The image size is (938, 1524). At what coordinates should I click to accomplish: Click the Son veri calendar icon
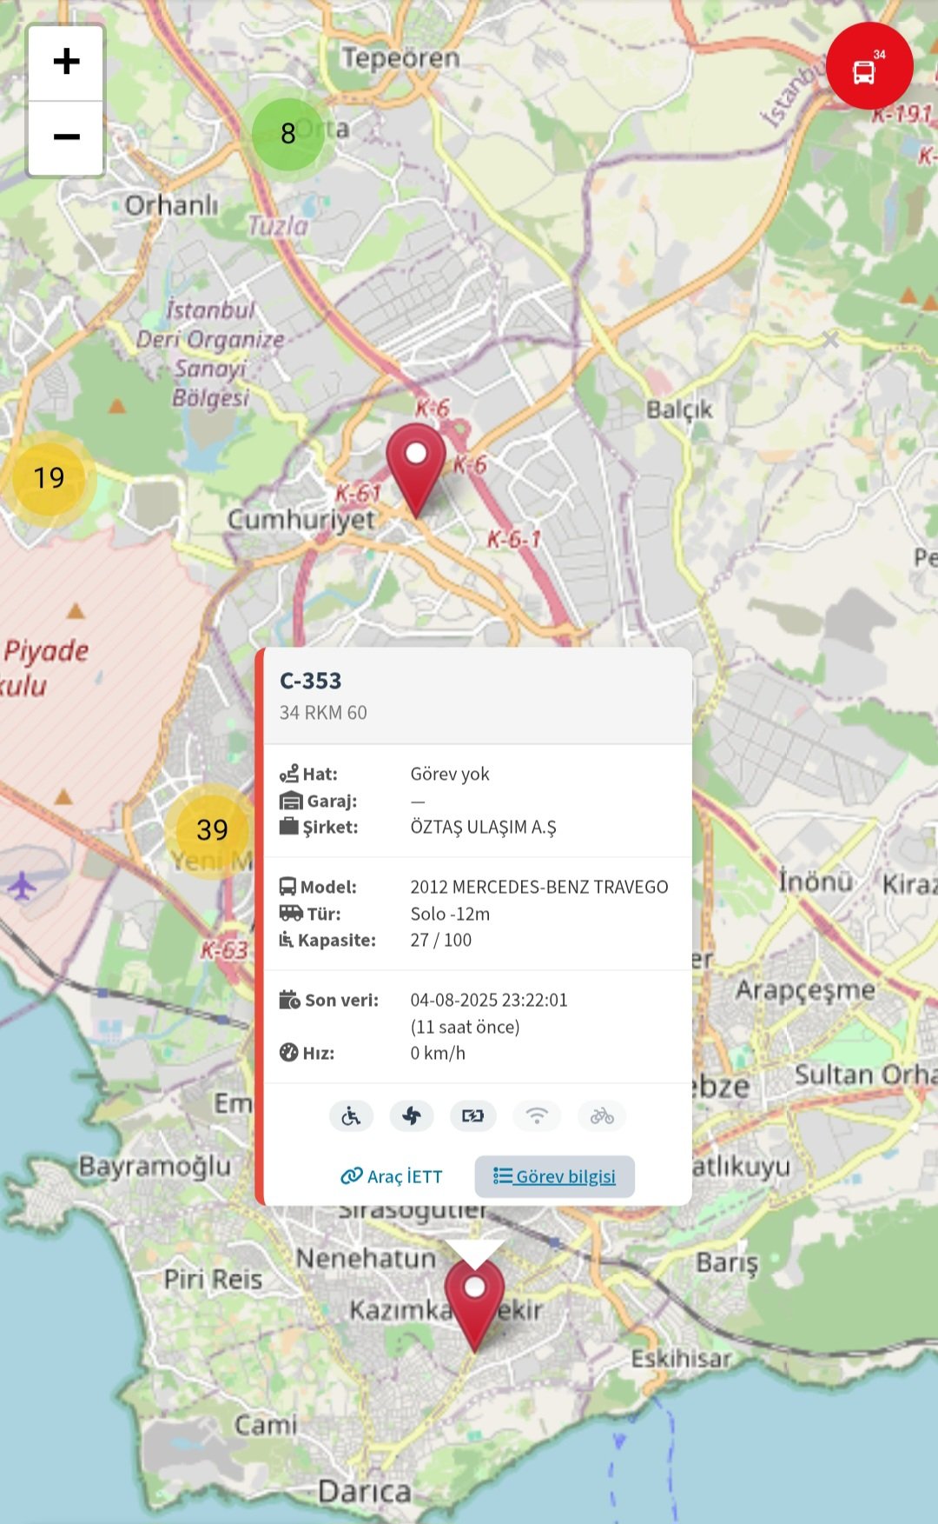tap(289, 1000)
